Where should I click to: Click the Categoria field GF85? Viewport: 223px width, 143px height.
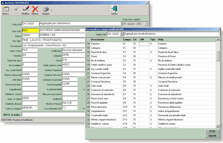tap(73, 55)
